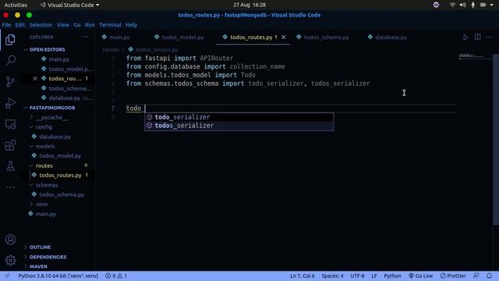499x281 pixels.
Task: Open the remote window indicator
Action: (x=8, y=276)
